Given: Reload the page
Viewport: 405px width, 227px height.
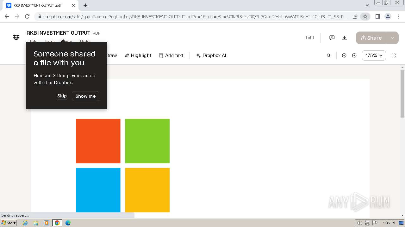Looking at the screenshot, I should coord(27,16).
